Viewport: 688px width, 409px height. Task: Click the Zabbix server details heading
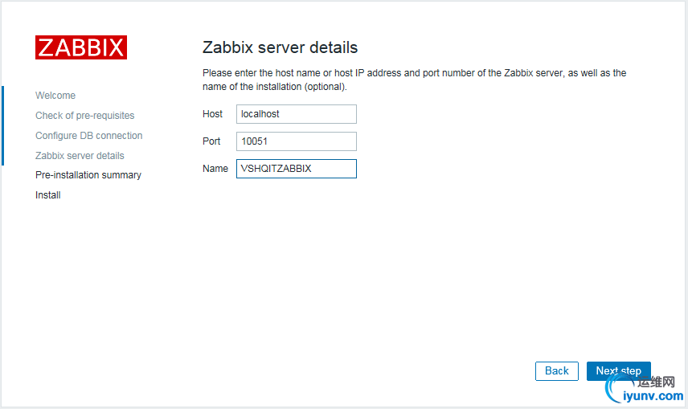pos(280,47)
